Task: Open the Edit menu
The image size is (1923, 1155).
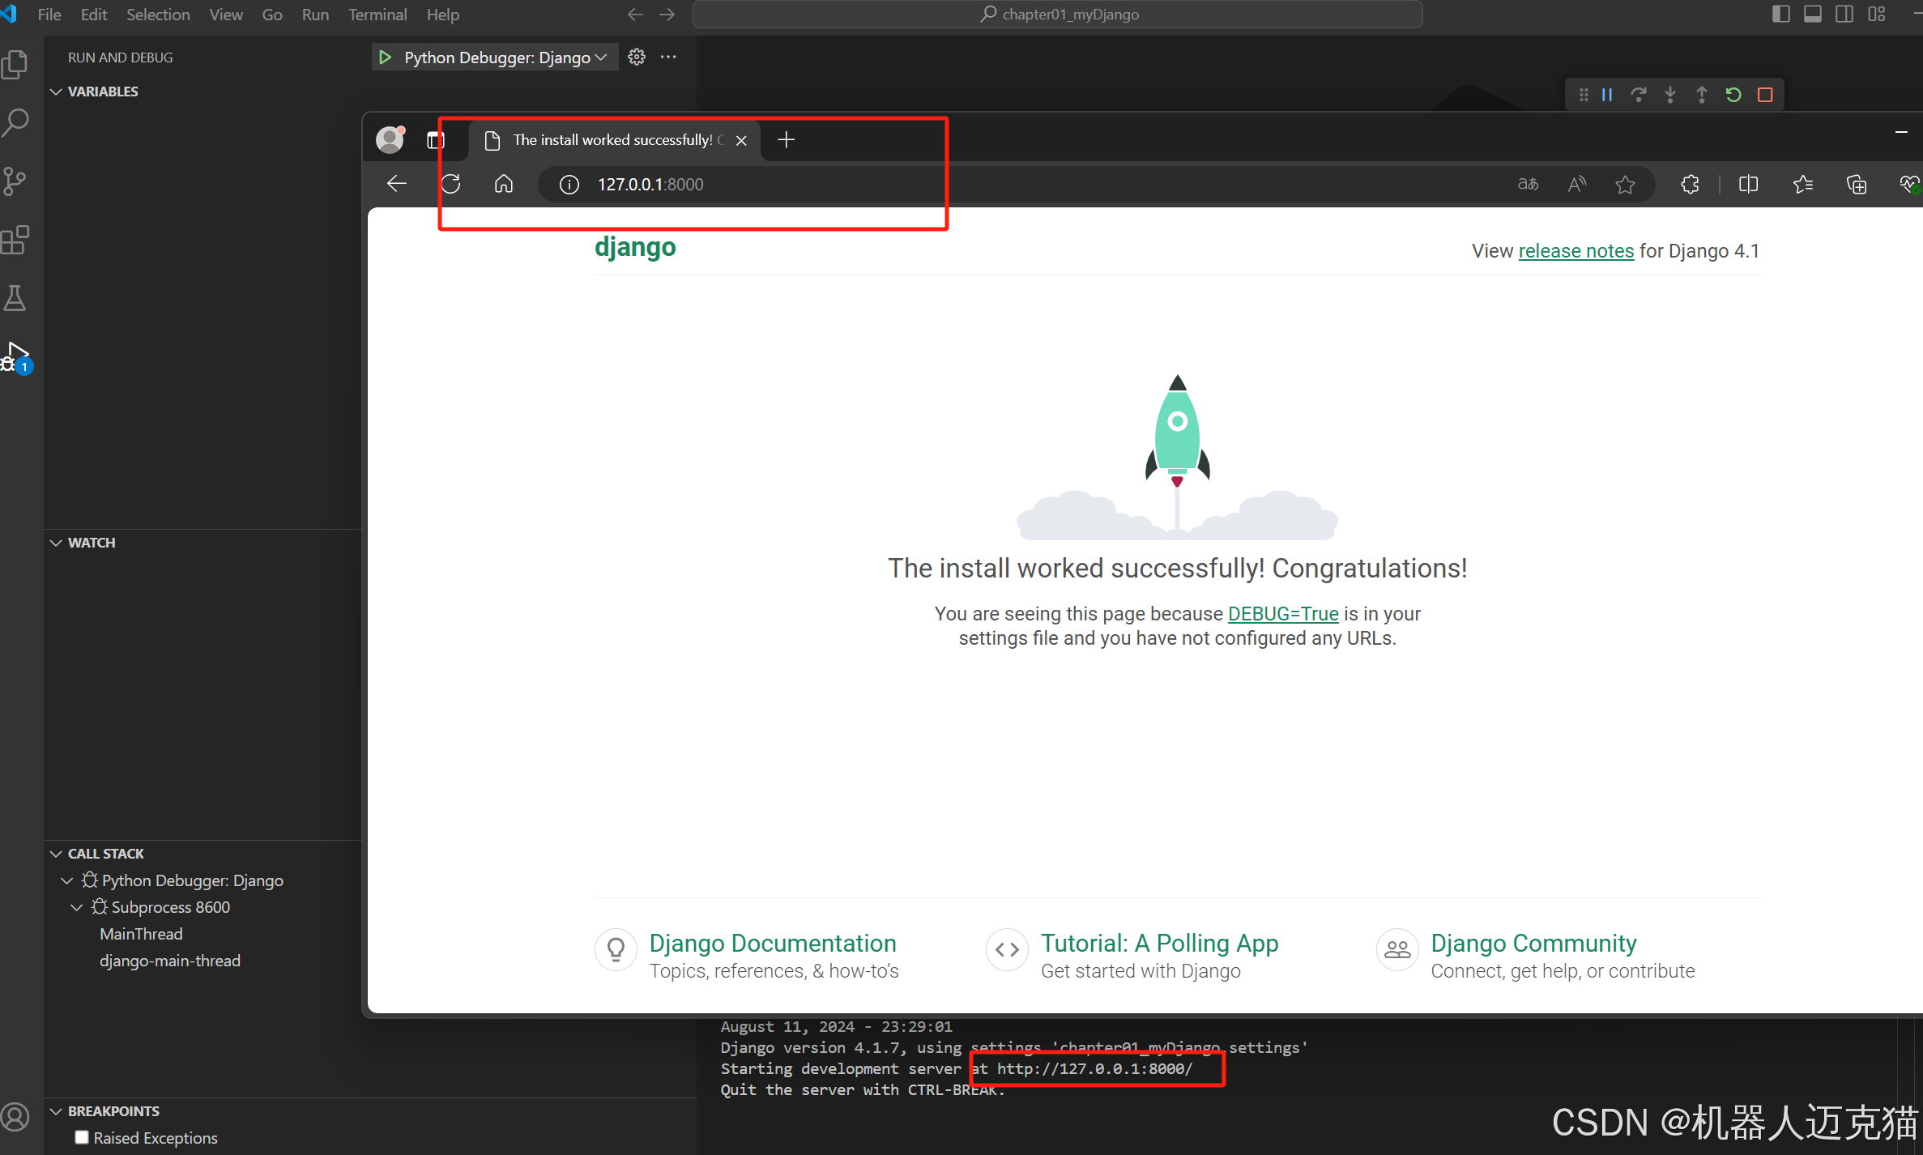Action: pos(94,15)
